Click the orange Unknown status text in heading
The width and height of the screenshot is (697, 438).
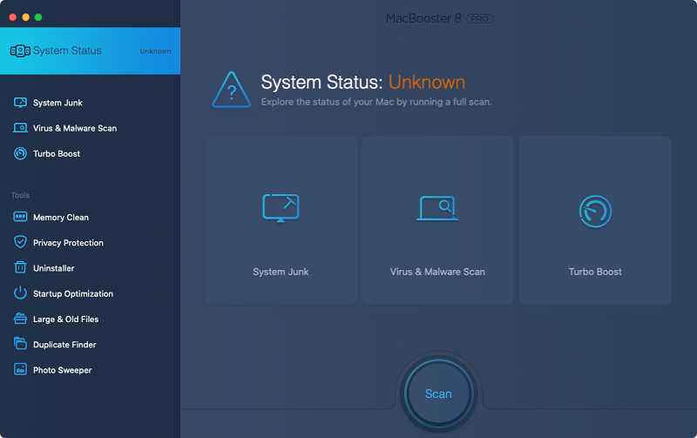(x=427, y=82)
